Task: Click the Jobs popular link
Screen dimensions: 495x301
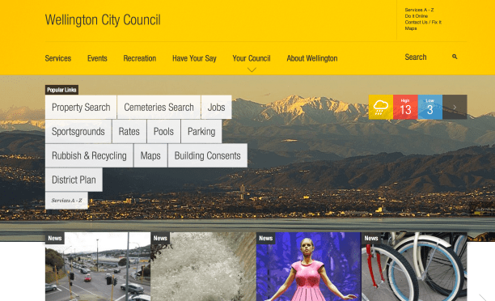Action: pos(216,107)
